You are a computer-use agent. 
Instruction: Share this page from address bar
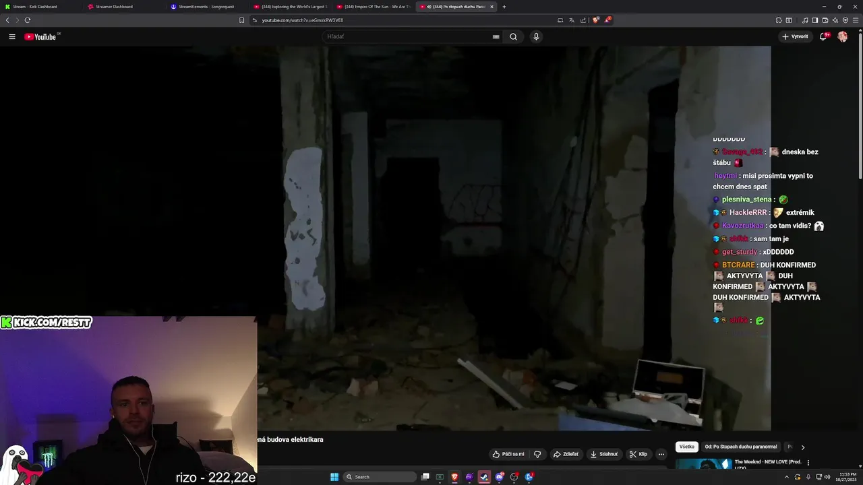click(x=583, y=20)
